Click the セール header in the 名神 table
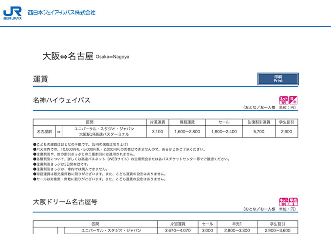Viewport: 331px width, 234px height. 224,122
